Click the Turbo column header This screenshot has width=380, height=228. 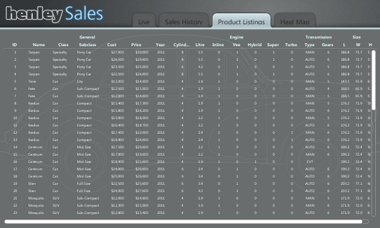click(x=291, y=44)
